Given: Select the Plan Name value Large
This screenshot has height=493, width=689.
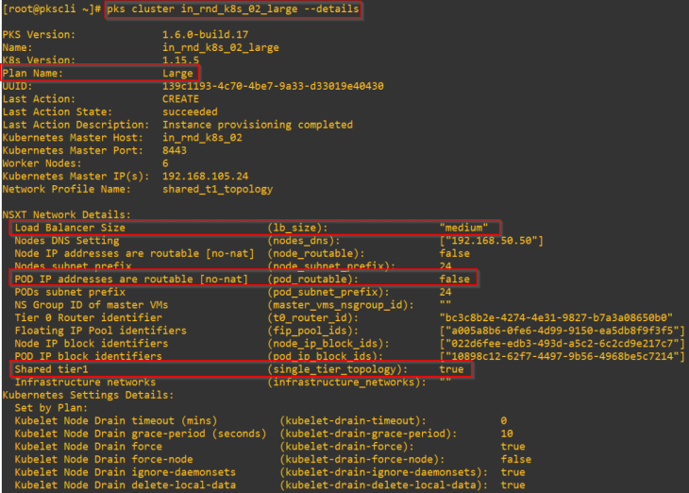Looking at the screenshot, I should 177,73.
